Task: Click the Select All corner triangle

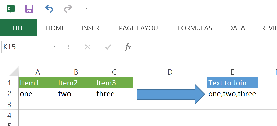Action: click(13, 72)
